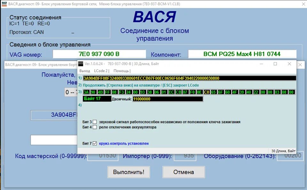Select byte cell 3A

86,92
